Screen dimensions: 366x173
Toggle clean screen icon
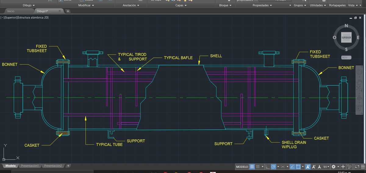[357, 167]
